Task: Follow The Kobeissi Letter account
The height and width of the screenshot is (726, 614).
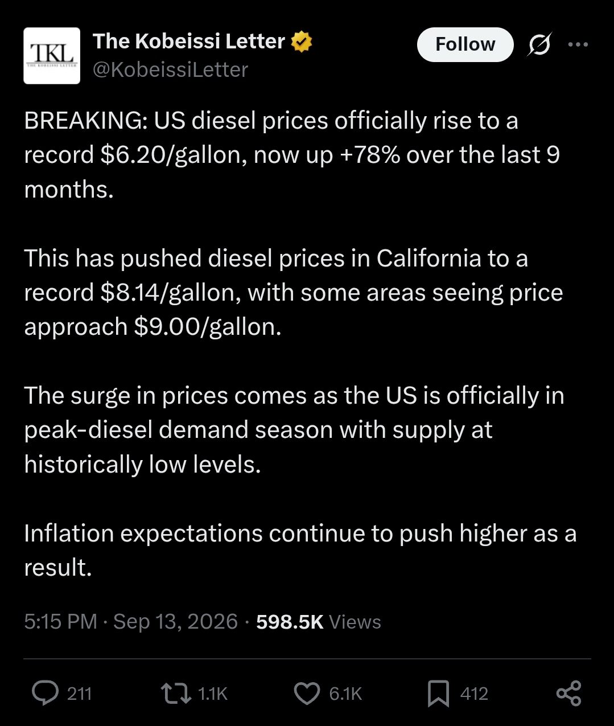Action: (x=465, y=44)
